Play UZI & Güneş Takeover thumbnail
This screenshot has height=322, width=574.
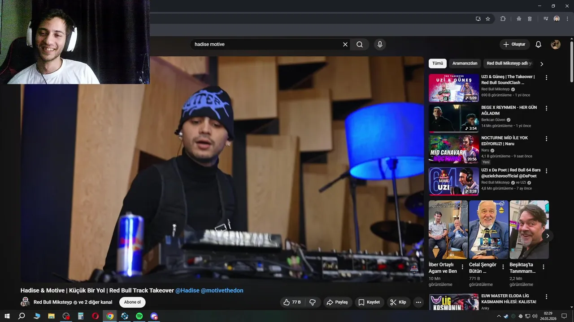[454, 88]
